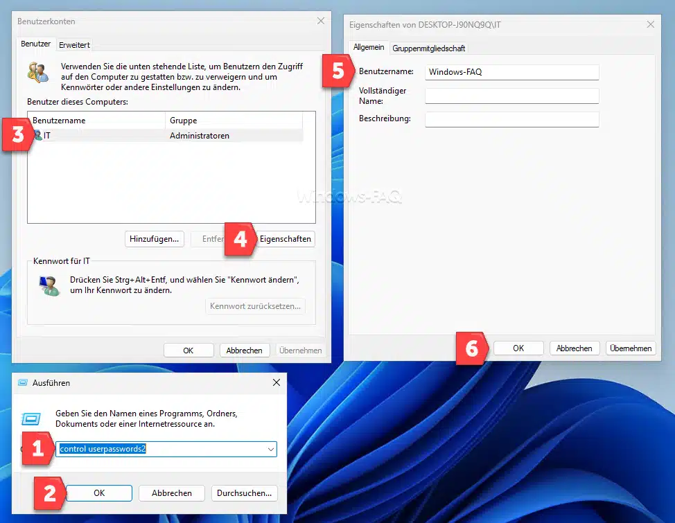Close the Ausführen dialog
675x523 pixels.
(277, 382)
